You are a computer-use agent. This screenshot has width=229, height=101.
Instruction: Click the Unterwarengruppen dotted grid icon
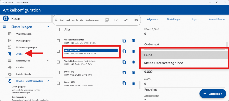coord(10,47)
